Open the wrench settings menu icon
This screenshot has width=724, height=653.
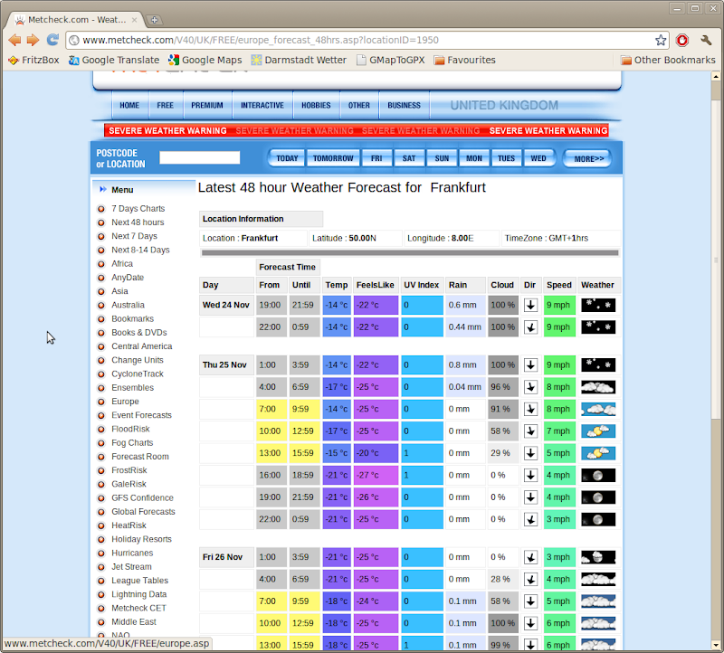click(707, 40)
